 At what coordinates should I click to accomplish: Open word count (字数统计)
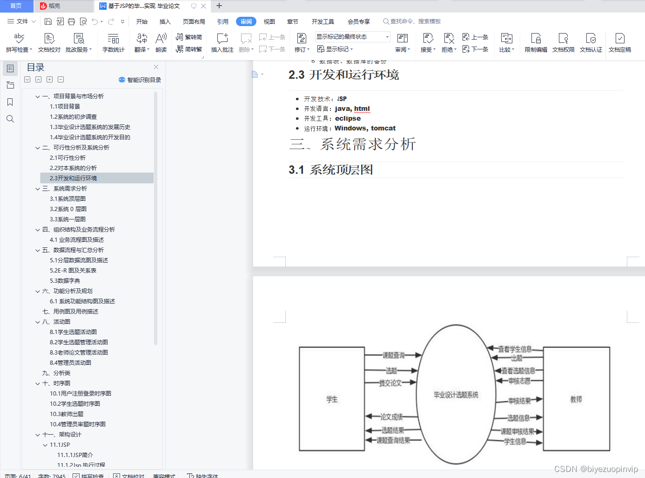114,42
